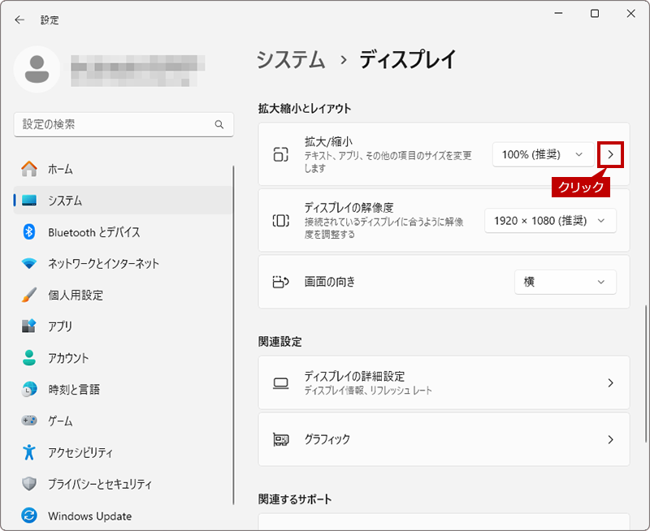Click the ホーム house icon
The width and height of the screenshot is (650, 531).
point(29,169)
